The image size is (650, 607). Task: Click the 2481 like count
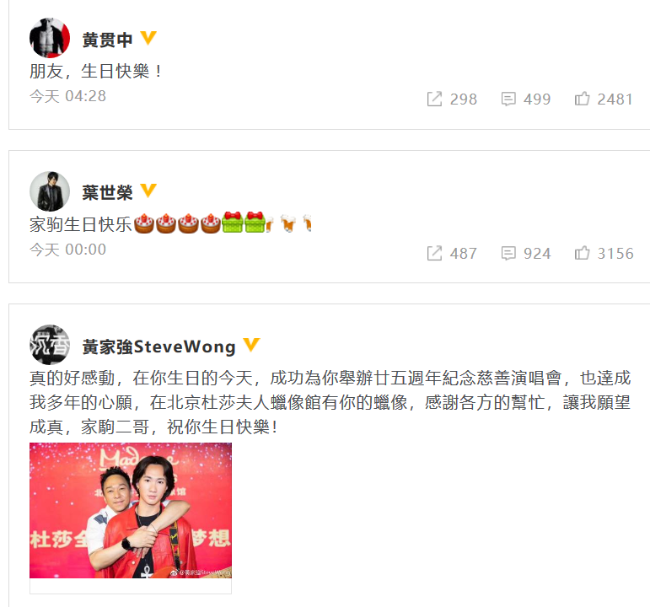[x=615, y=99]
